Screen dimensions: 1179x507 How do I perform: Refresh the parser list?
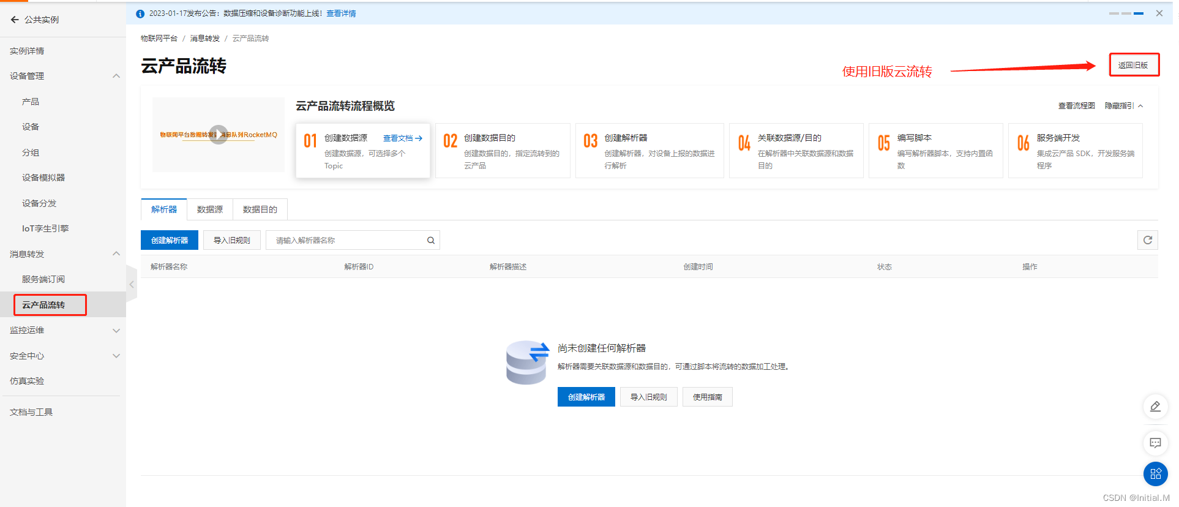(1148, 240)
